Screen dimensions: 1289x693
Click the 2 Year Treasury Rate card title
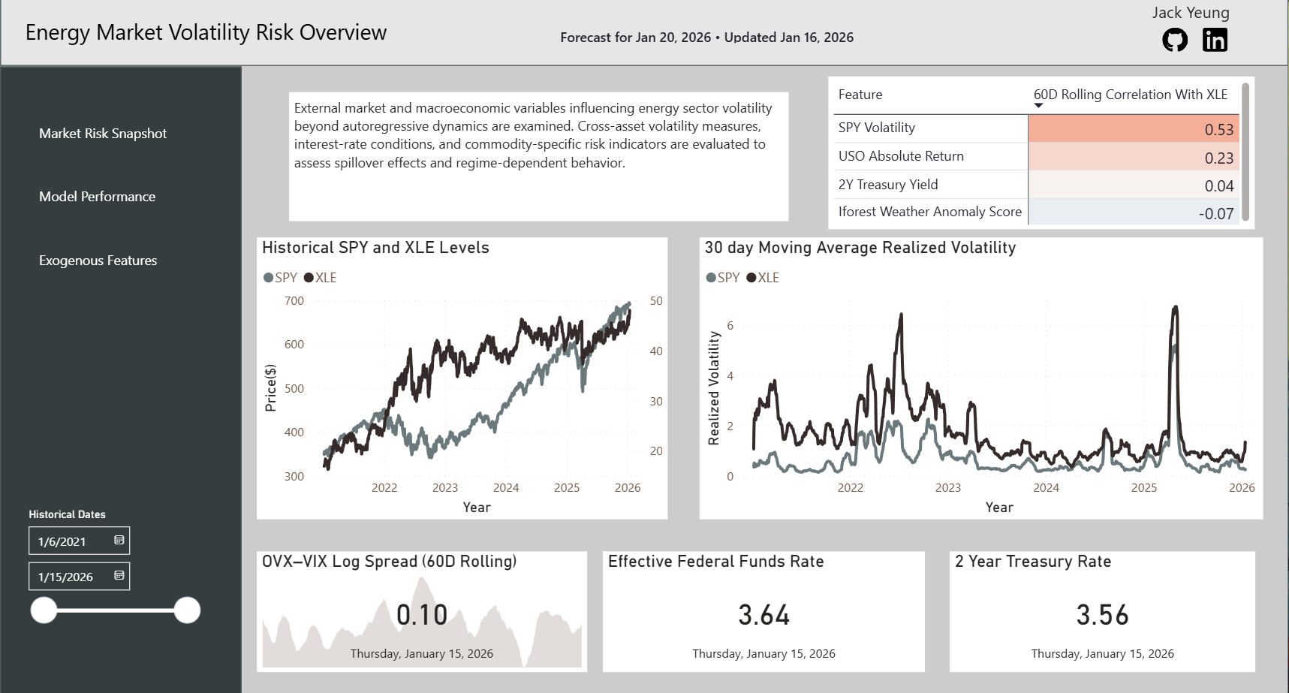[1033, 562]
